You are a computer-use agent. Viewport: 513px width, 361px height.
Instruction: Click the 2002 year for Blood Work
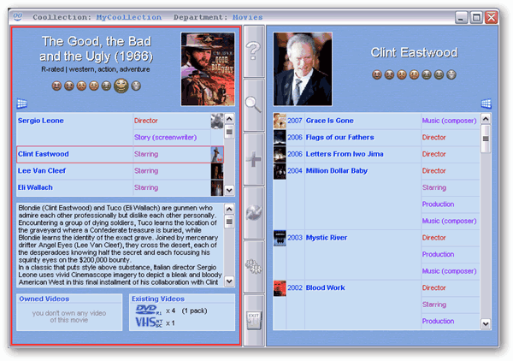point(295,287)
